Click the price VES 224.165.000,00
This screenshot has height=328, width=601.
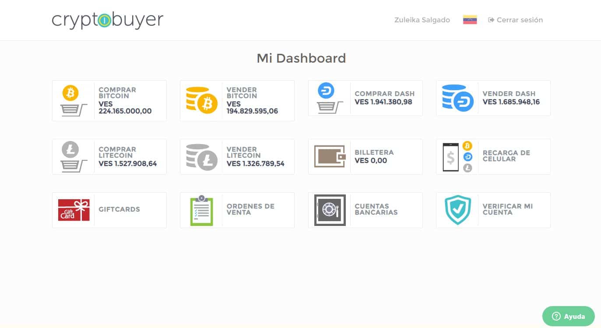tap(125, 108)
